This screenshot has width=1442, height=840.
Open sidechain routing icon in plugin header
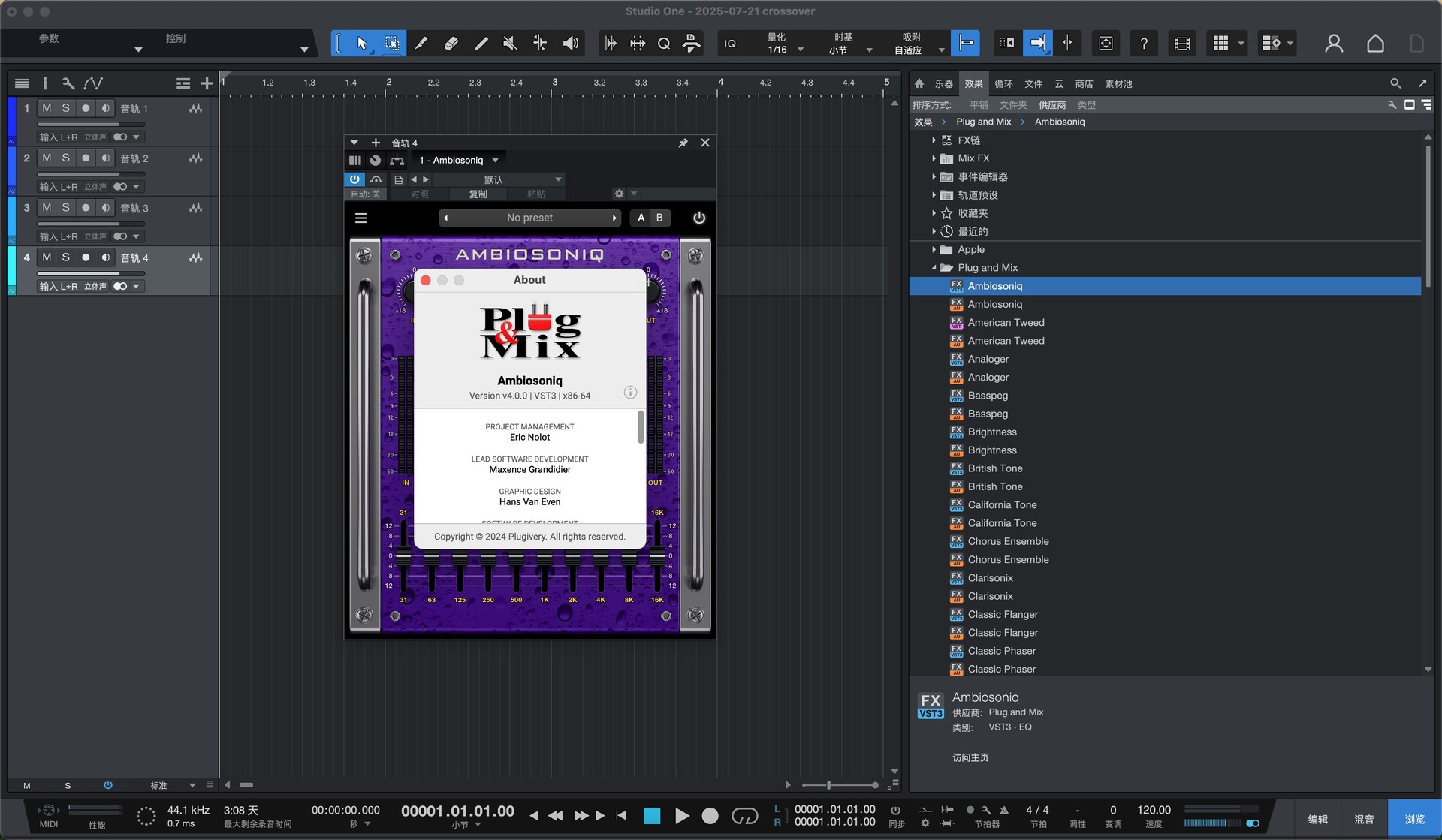click(397, 160)
